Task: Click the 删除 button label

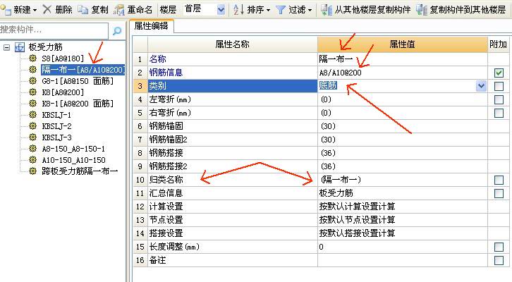Action: click(x=63, y=10)
